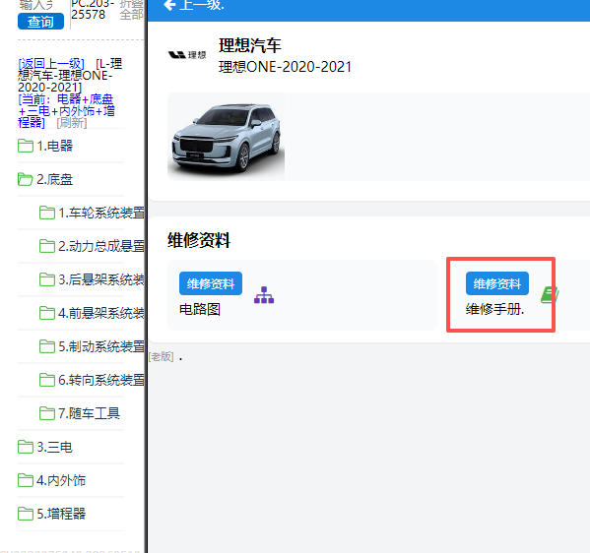Viewport: 590px width, 553px height.
Task: Open the 1.电器 folder icon
Action: pyautogui.click(x=26, y=146)
